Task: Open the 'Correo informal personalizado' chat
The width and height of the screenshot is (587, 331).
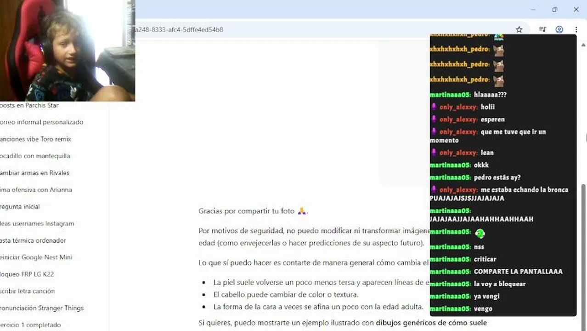Action: (x=41, y=122)
